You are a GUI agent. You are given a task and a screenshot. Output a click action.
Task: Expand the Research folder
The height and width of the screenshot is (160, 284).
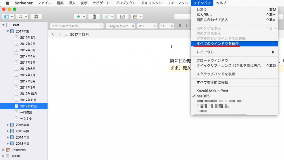point(3,150)
